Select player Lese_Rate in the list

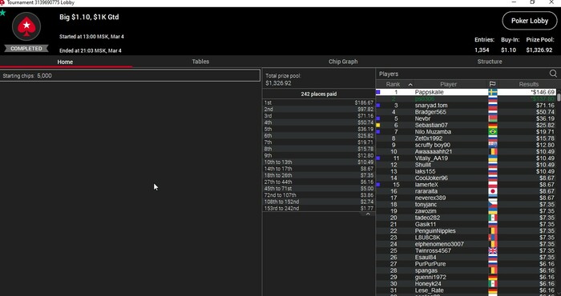(x=466, y=290)
